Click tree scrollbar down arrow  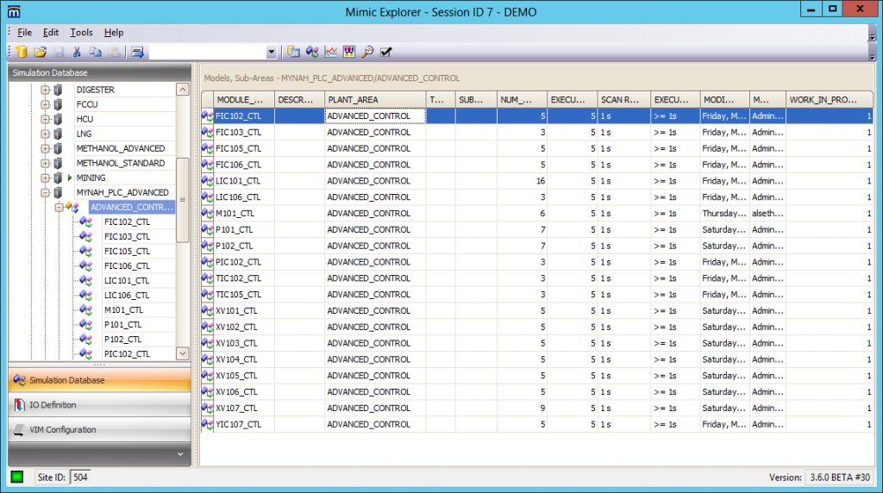(x=183, y=353)
